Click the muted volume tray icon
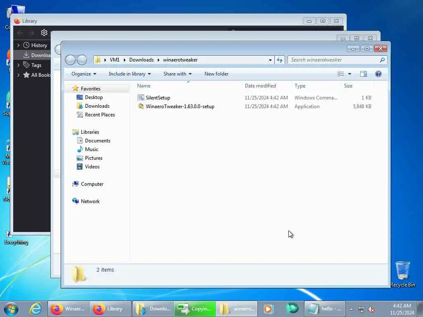This screenshot has width=423, height=317. [371, 310]
